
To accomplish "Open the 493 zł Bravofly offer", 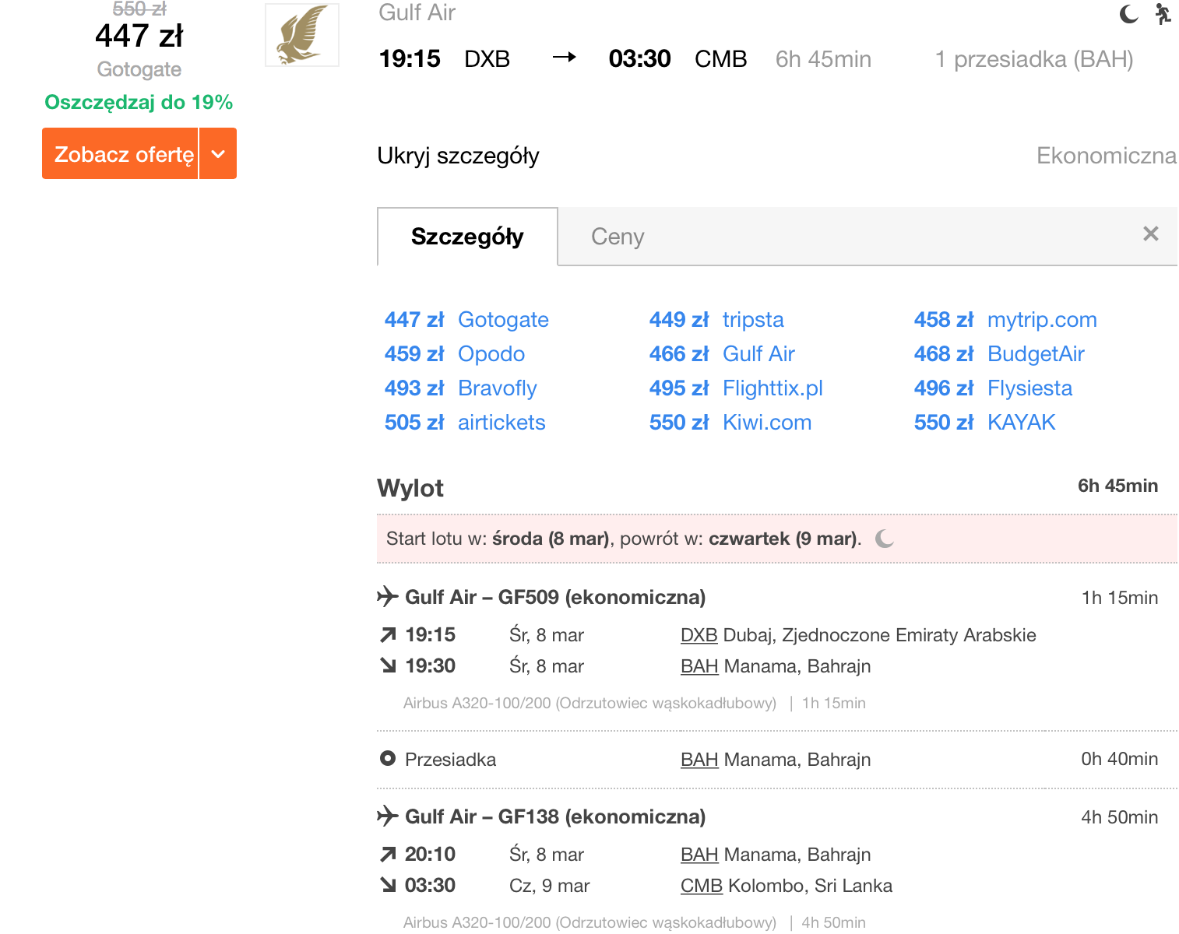I will click(x=461, y=388).
